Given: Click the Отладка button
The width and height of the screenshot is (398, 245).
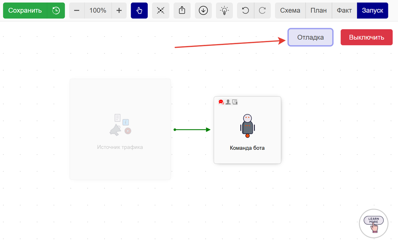Looking at the screenshot, I should coord(310,37).
